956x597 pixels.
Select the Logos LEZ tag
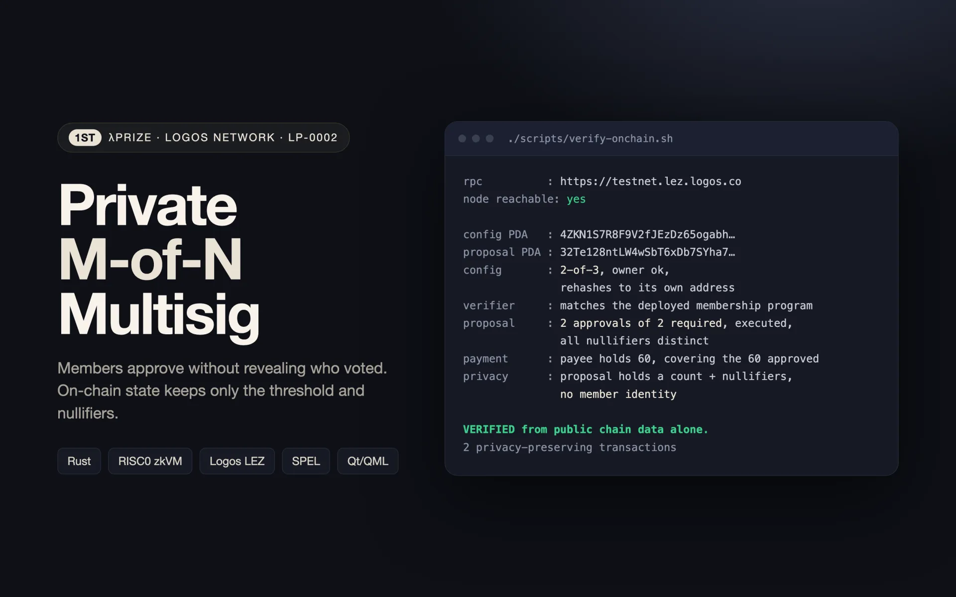point(237,461)
